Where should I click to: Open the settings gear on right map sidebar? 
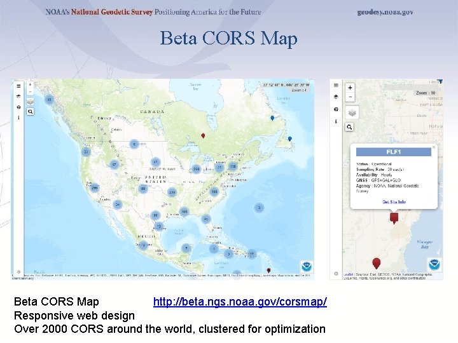click(336, 274)
